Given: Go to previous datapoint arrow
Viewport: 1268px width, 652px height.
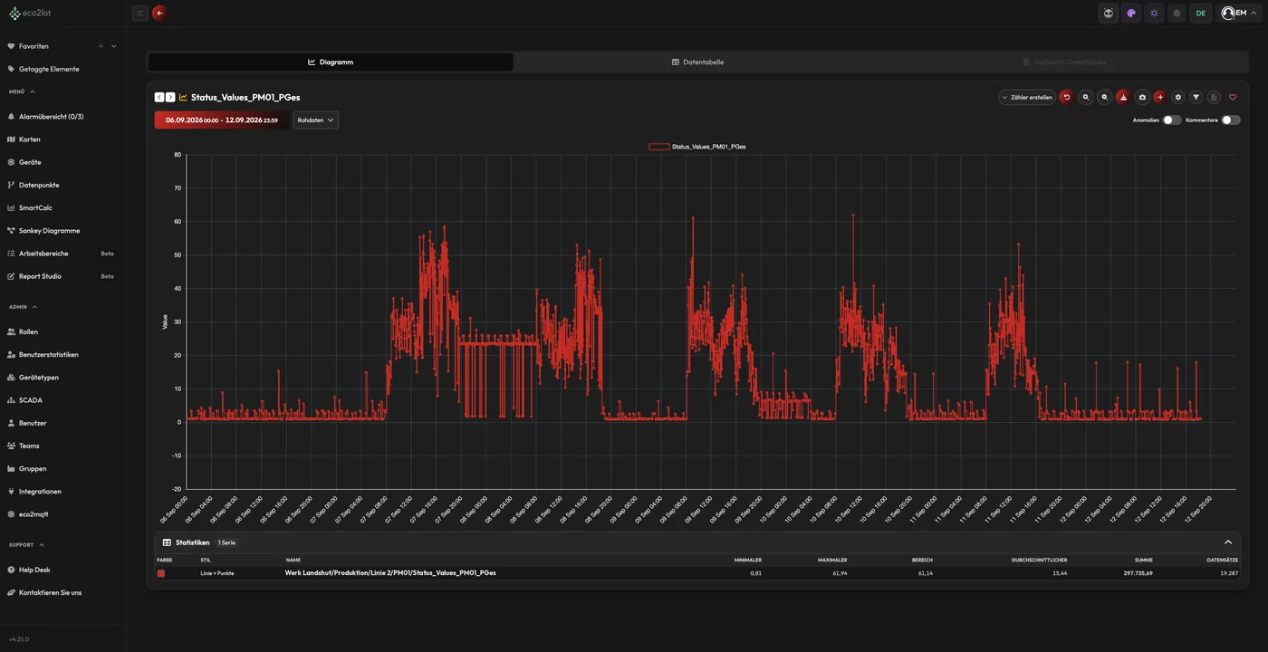Looking at the screenshot, I should click(159, 97).
